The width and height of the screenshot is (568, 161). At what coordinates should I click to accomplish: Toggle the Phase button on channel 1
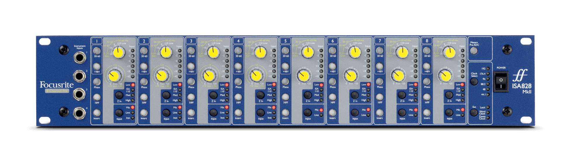(97, 82)
